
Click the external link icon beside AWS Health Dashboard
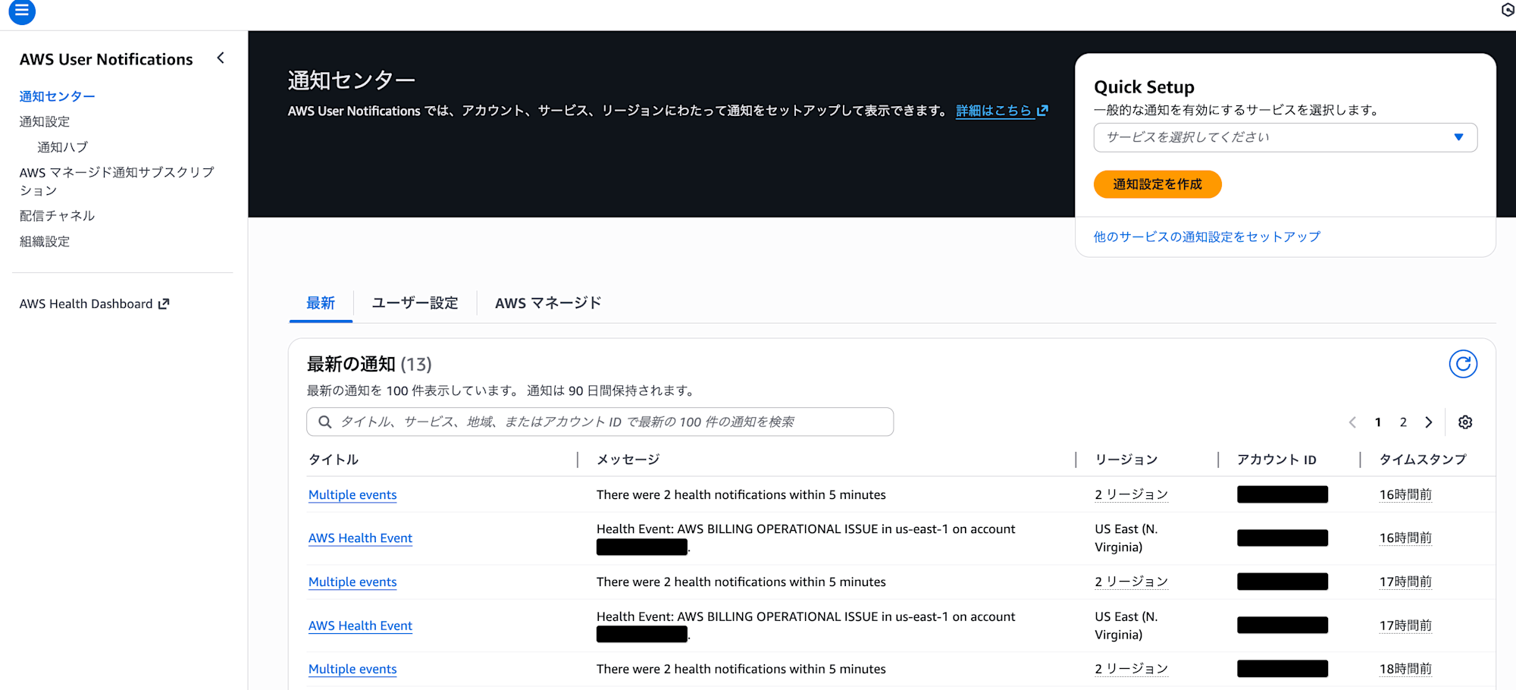click(x=162, y=303)
